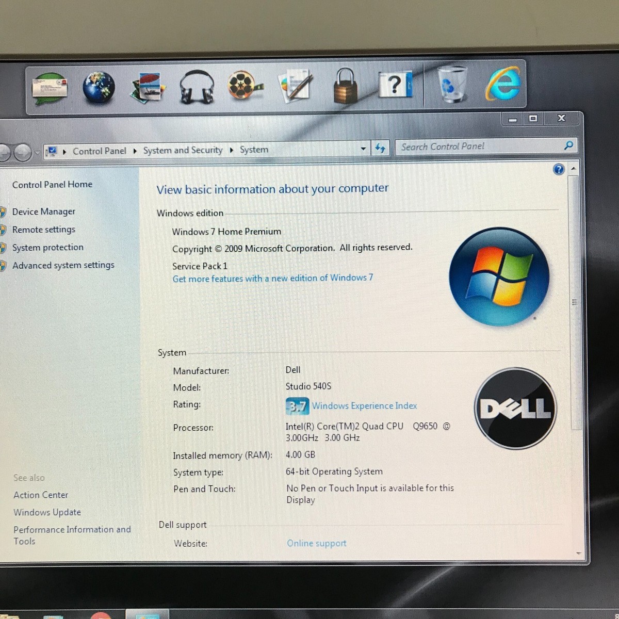This screenshot has height=619, width=619.
Task: Click the headphones audio icon in the dock
Action: point(196,88)
